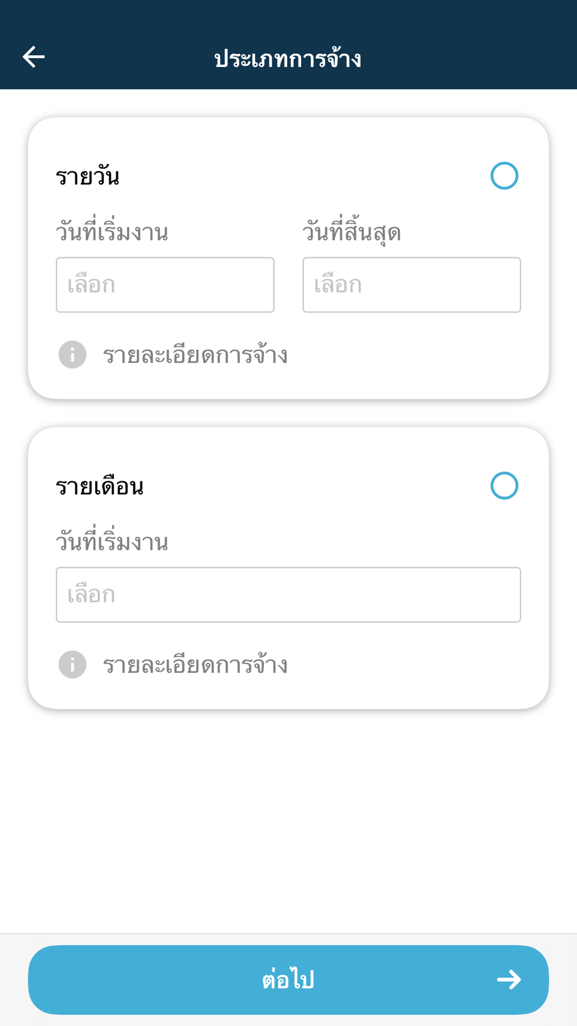577x1026 pixels.
Task: Open วันที่เริ่มงาน date picker under รายเดือน
Action: click(288, 595)
